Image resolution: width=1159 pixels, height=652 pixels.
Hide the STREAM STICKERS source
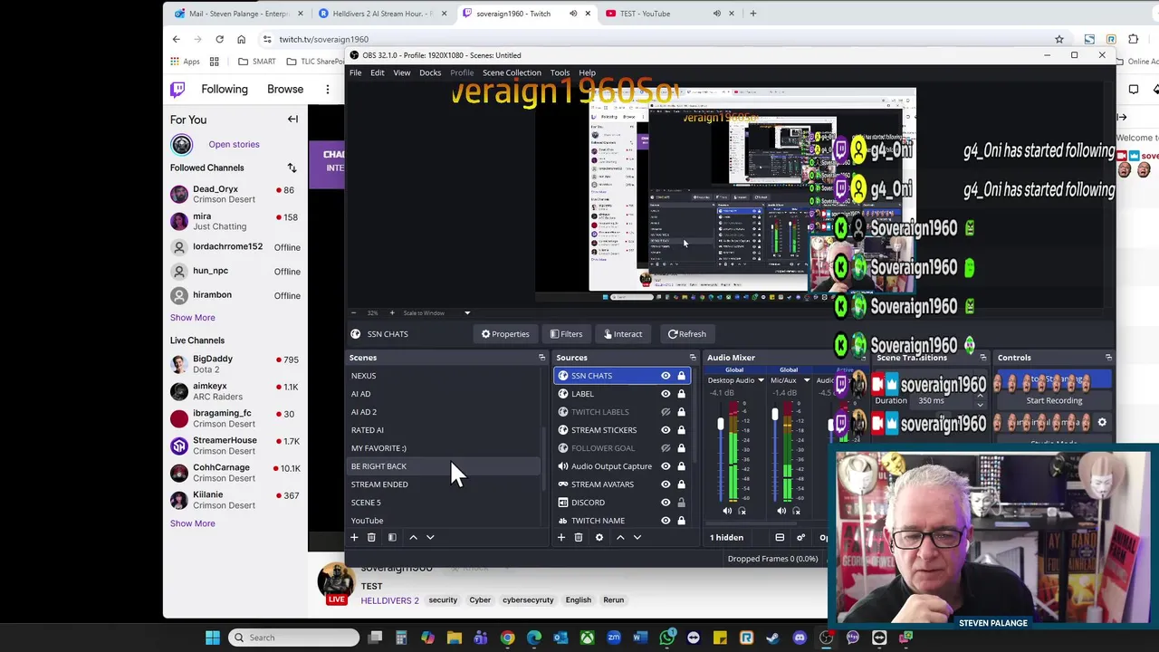666,430
